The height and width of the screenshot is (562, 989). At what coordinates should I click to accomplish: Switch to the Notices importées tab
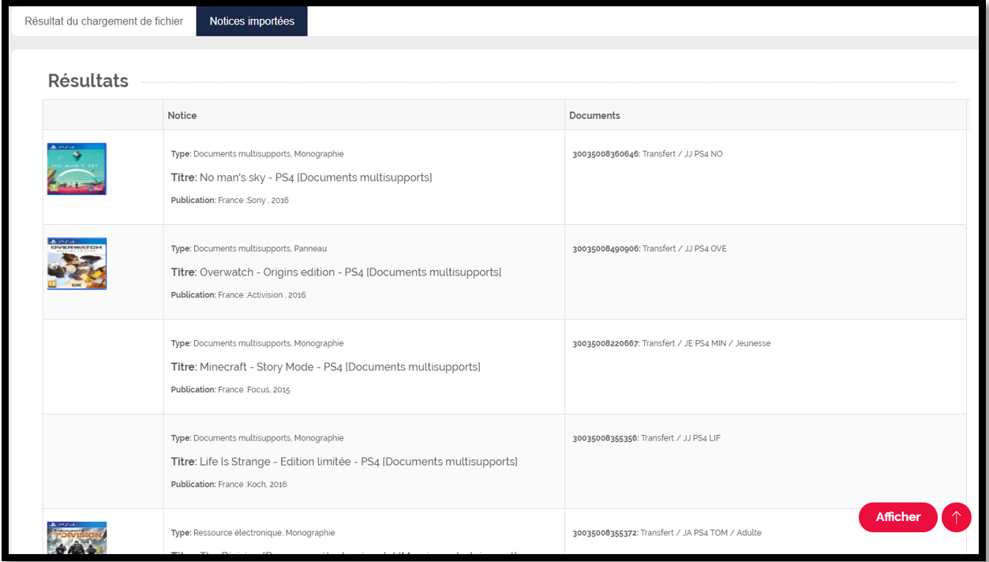[252, 21]
